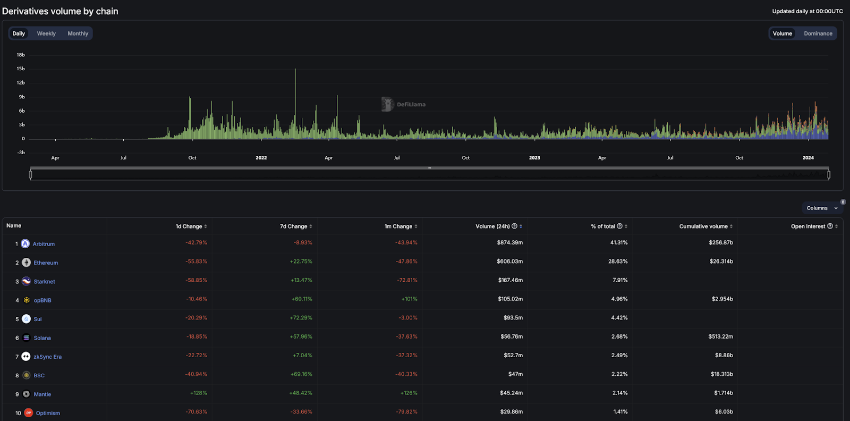The width and height of the screenshot is (850, 421).
Task: Click opBNB's $105.02m volume value
Action: [511, 299]
